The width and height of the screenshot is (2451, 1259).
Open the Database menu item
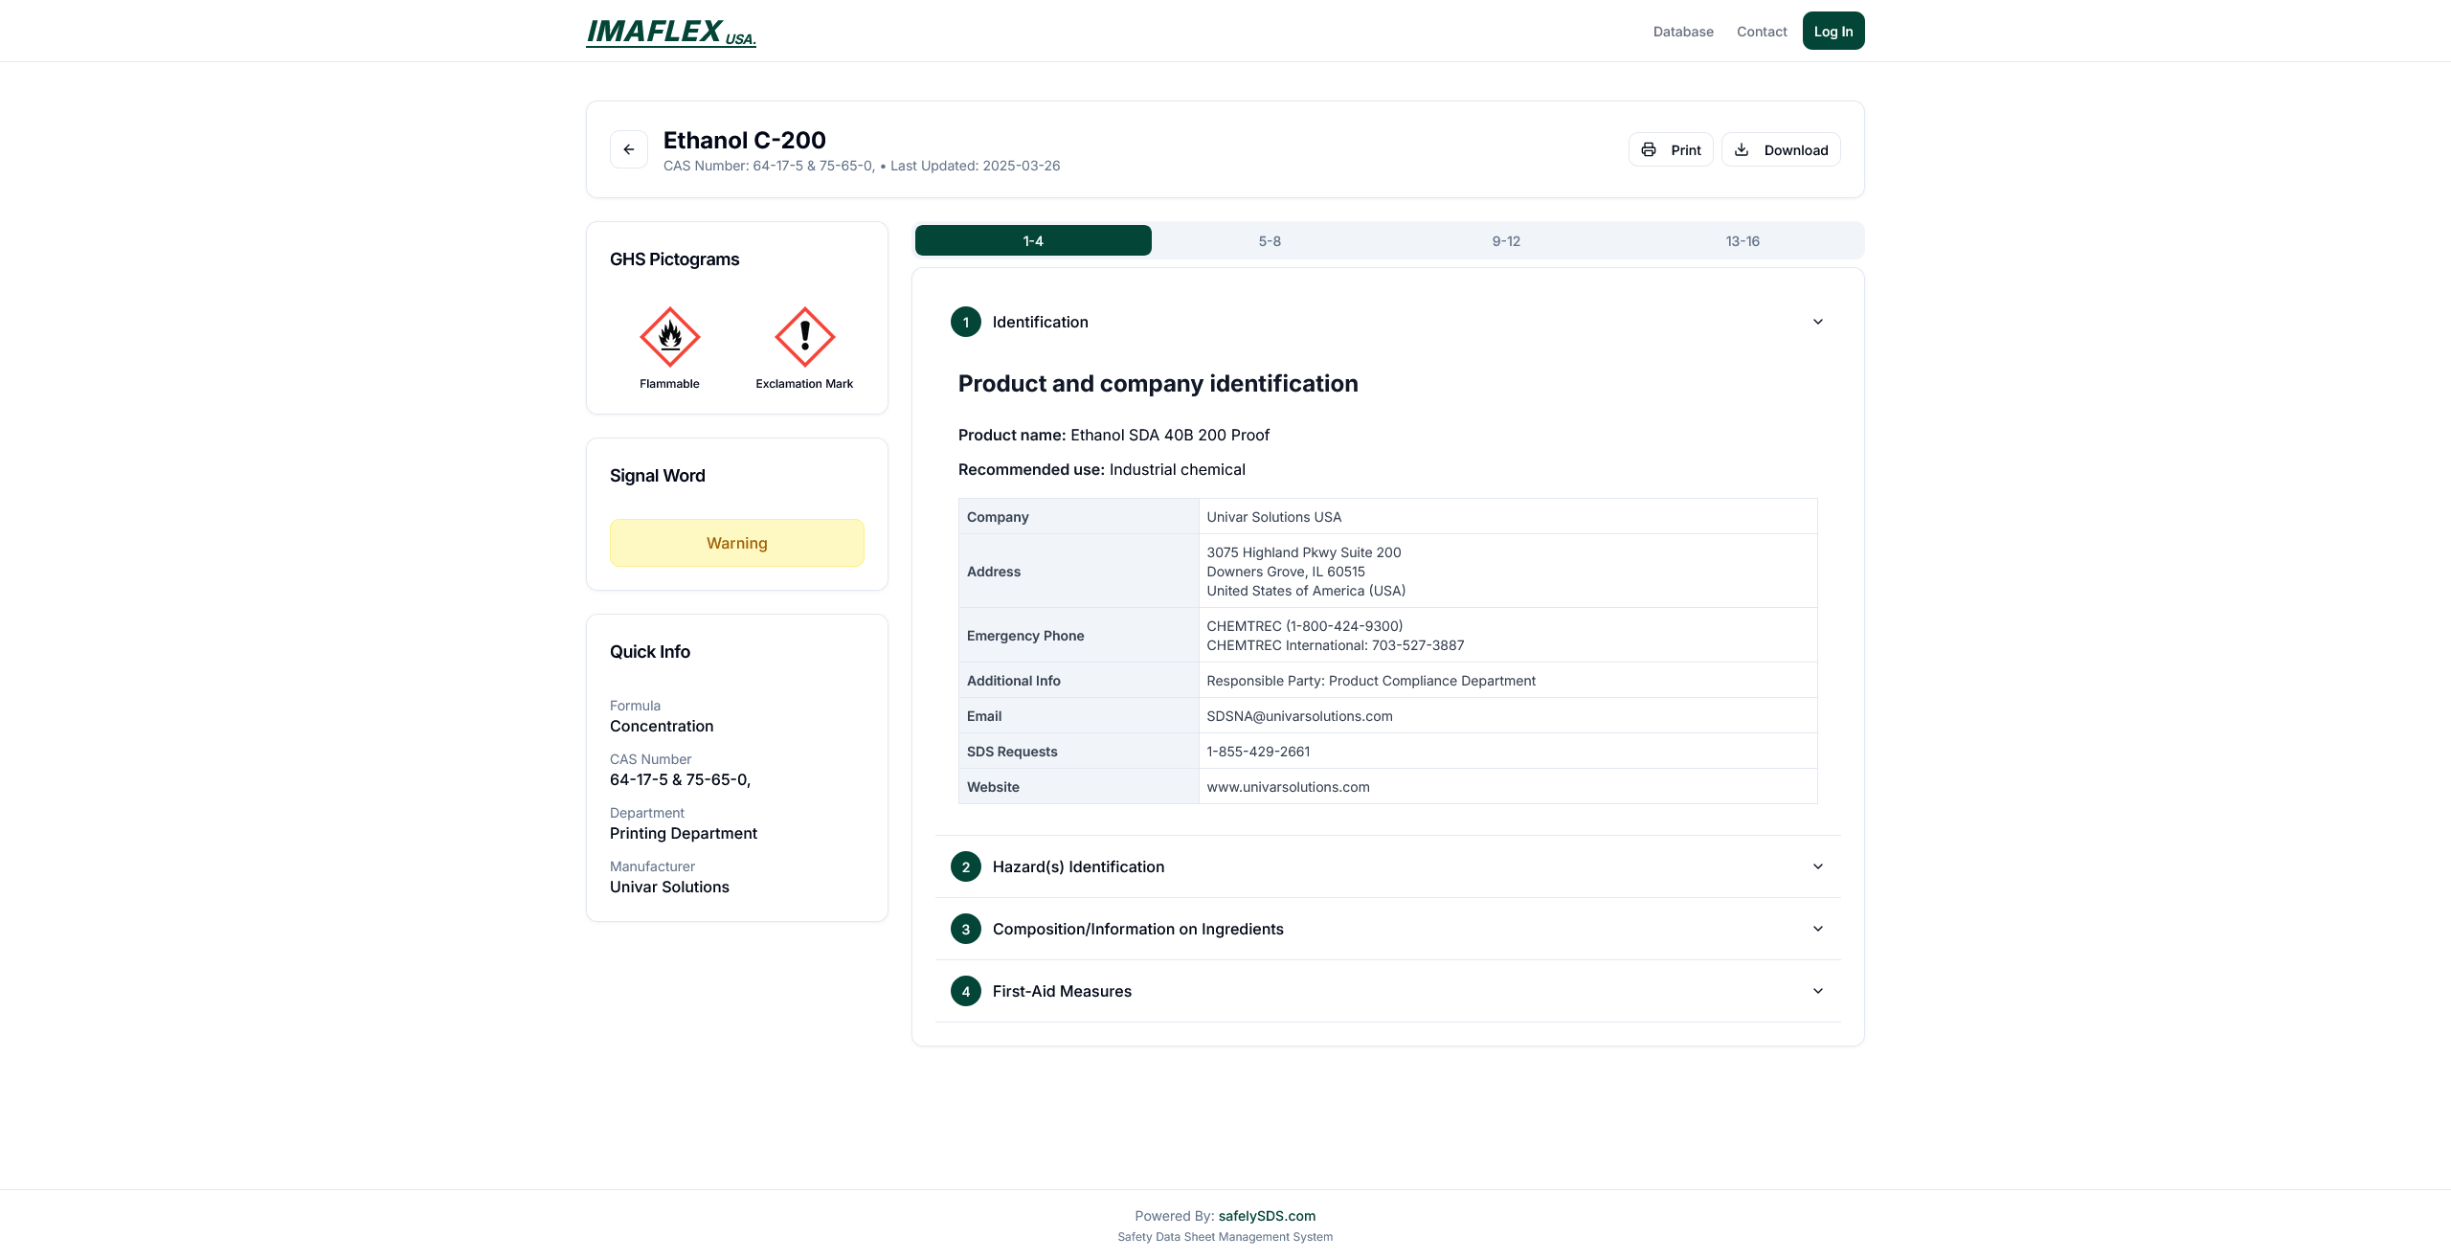1683,31
